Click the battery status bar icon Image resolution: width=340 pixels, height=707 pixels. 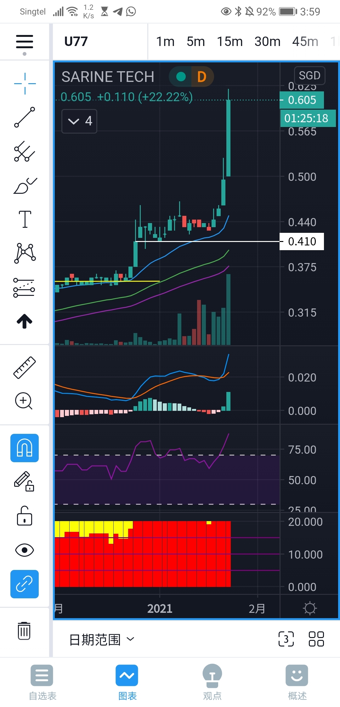[x=288, y=12]
